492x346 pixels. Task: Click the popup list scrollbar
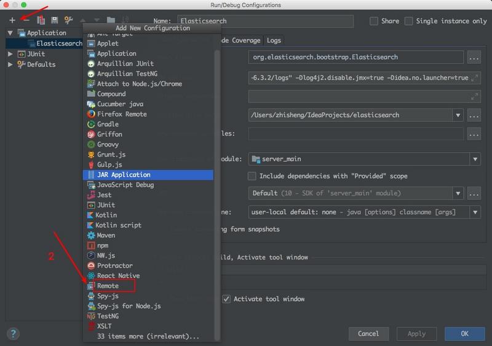pos(217,194)
